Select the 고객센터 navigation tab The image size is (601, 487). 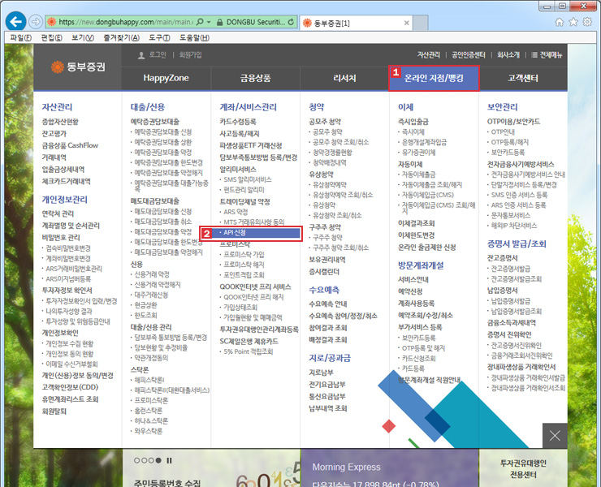[523, 78]
